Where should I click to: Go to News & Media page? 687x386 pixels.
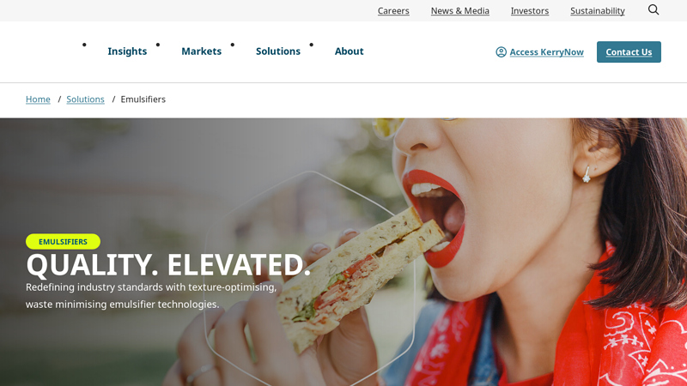pyautogui.click(x=460, y=10)
